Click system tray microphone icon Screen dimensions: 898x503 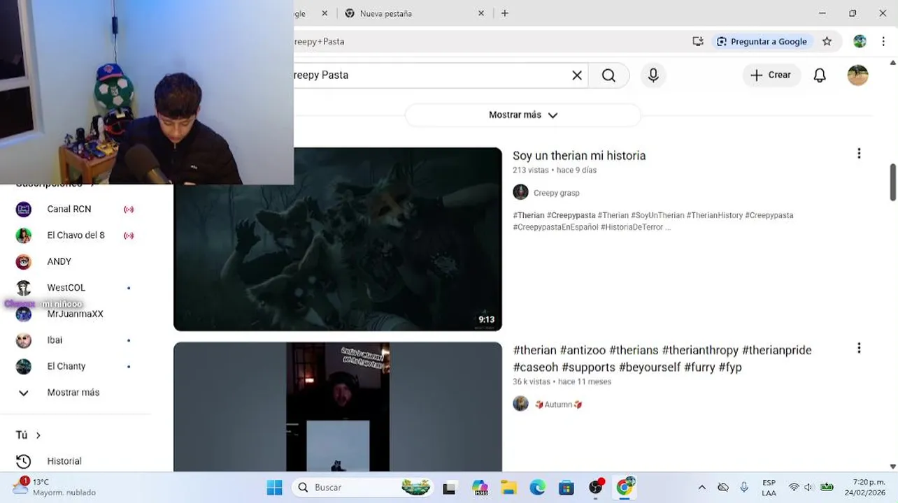click(744, 488)
